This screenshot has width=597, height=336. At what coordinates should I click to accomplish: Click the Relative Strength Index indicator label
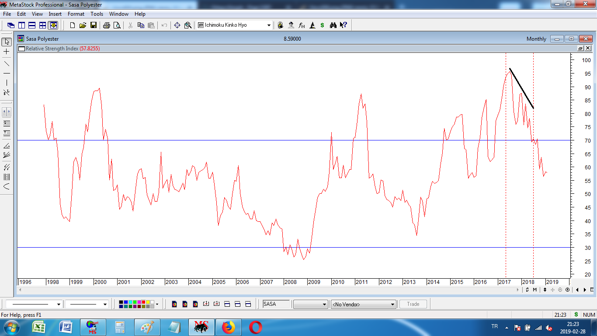point(52,49)
